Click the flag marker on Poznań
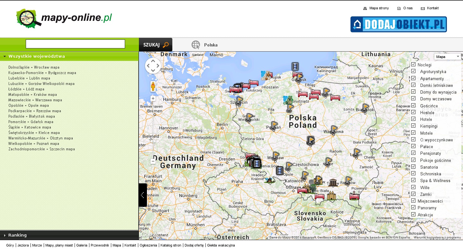 coord(274,125)
